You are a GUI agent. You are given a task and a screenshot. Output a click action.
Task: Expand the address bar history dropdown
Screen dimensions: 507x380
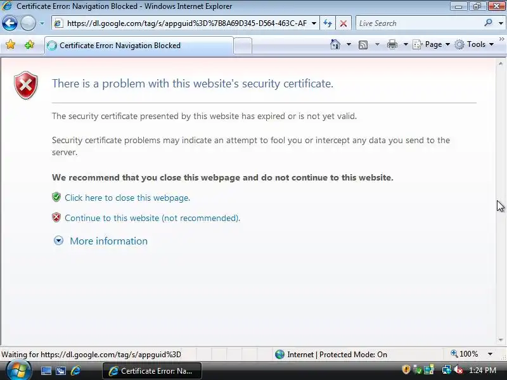[314, 23]
